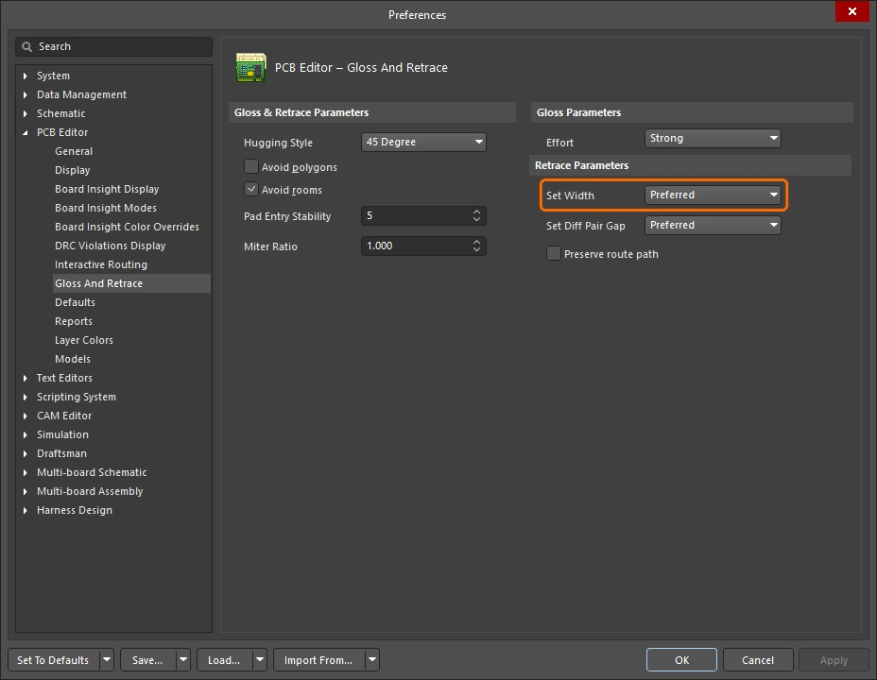Image resolution: width=877 pixels, height=680 pixels.
Task: Enable the Avoid polygons option
Action: pos(251,166)
